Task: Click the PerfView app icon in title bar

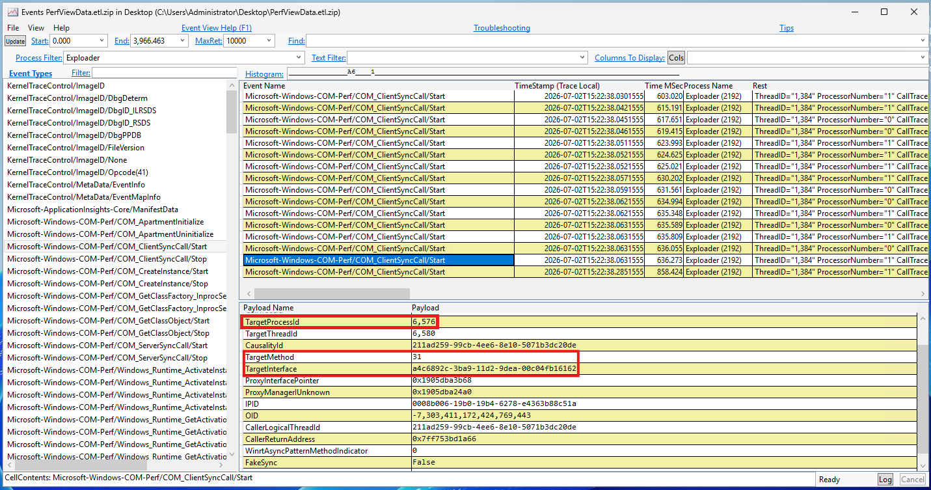Action: tap(12, 12)
